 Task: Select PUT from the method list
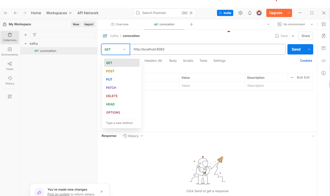tap(122, 79)
